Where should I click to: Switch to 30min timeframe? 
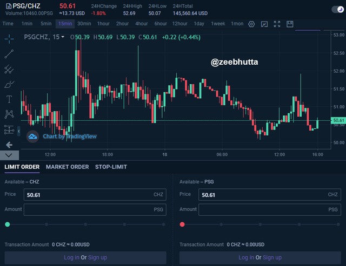(x=84, y=24)
